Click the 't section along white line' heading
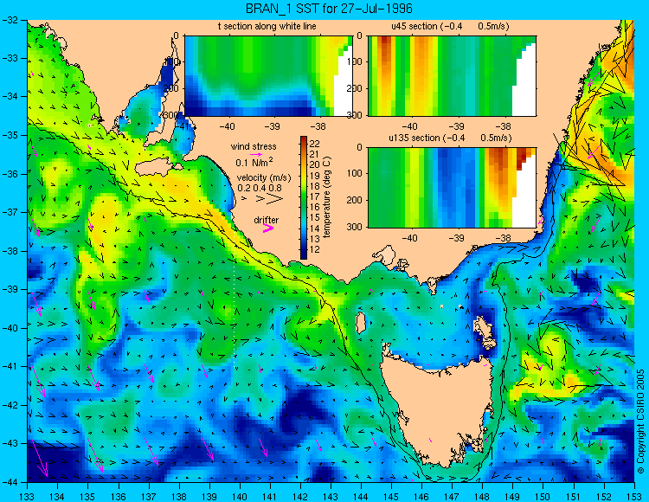This screenshot has height=502, width=649. (267, 27)
